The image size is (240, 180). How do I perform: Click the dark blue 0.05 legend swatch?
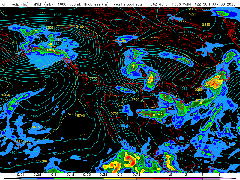pos(46,178)
